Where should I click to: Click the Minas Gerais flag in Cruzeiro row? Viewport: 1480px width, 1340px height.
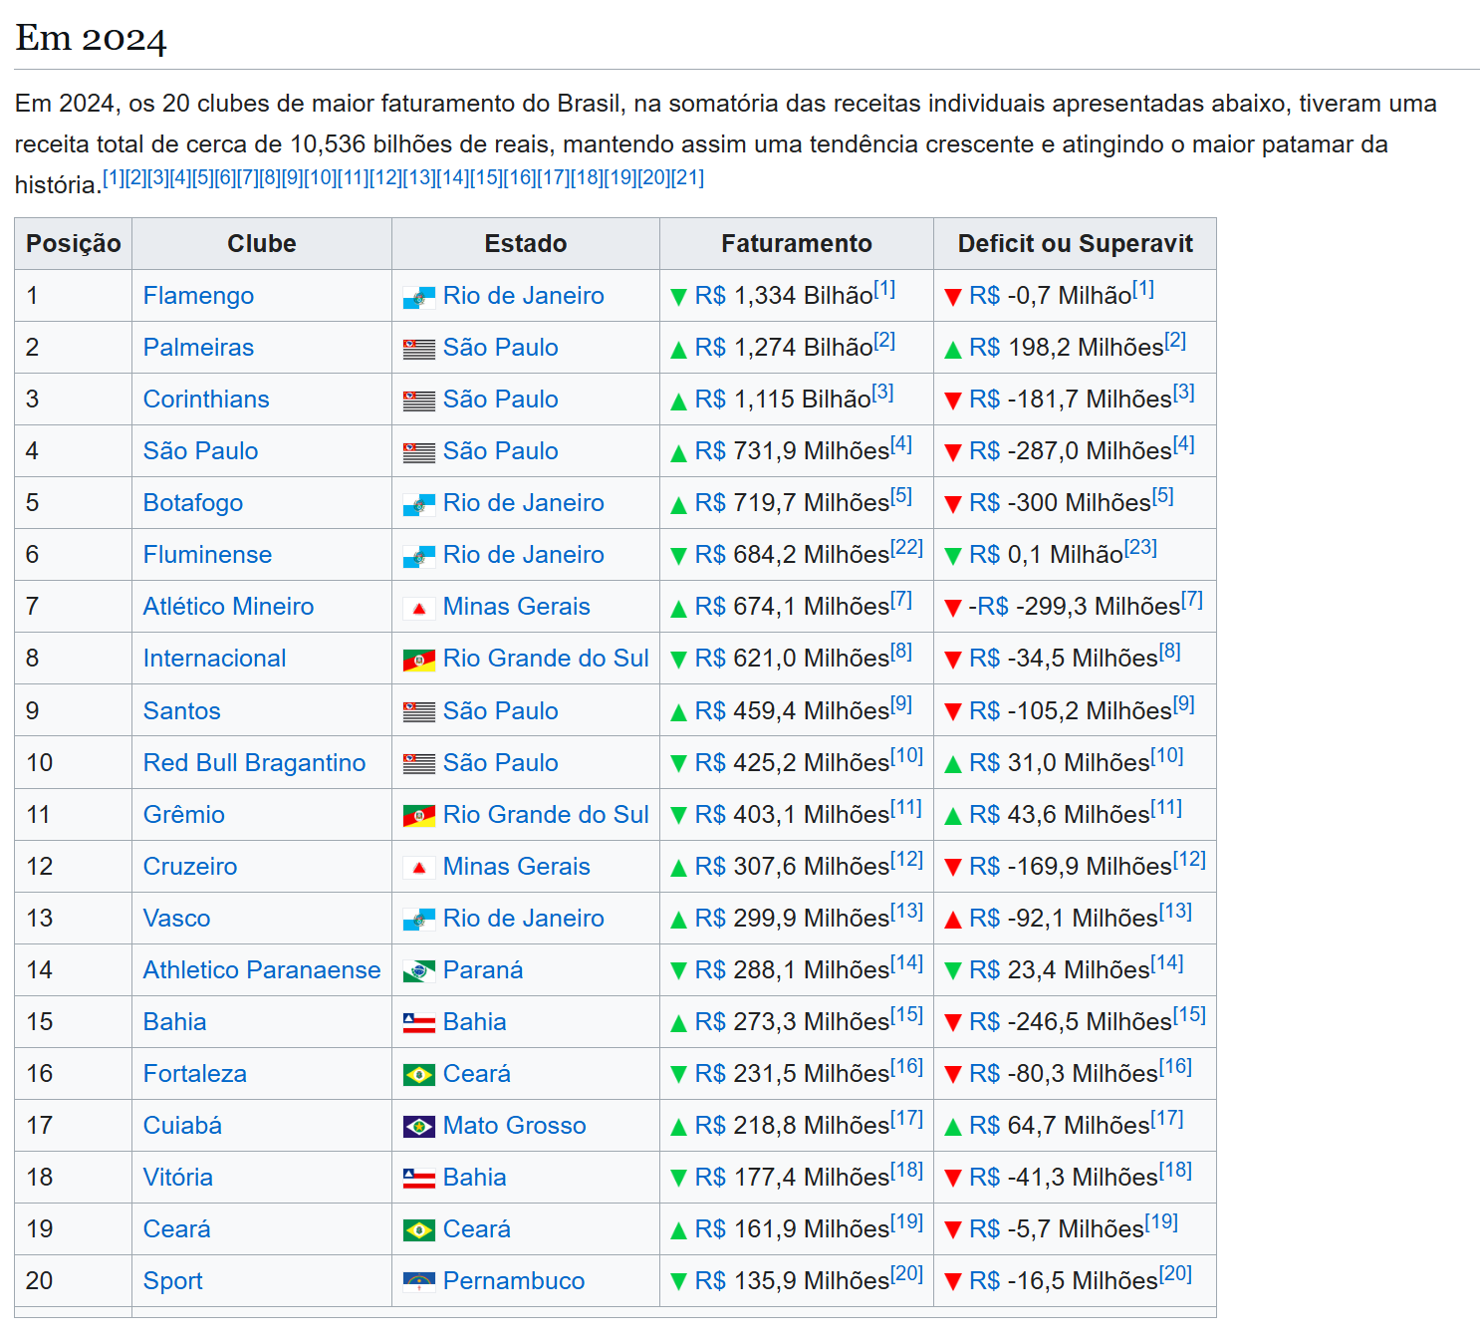[418, 868]
